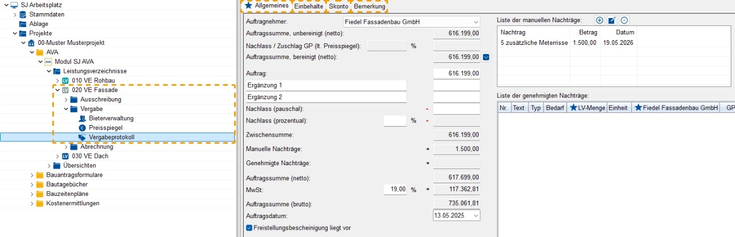Click the Nachtrag column header
735x237 pixels.
[x=534, y=33]
